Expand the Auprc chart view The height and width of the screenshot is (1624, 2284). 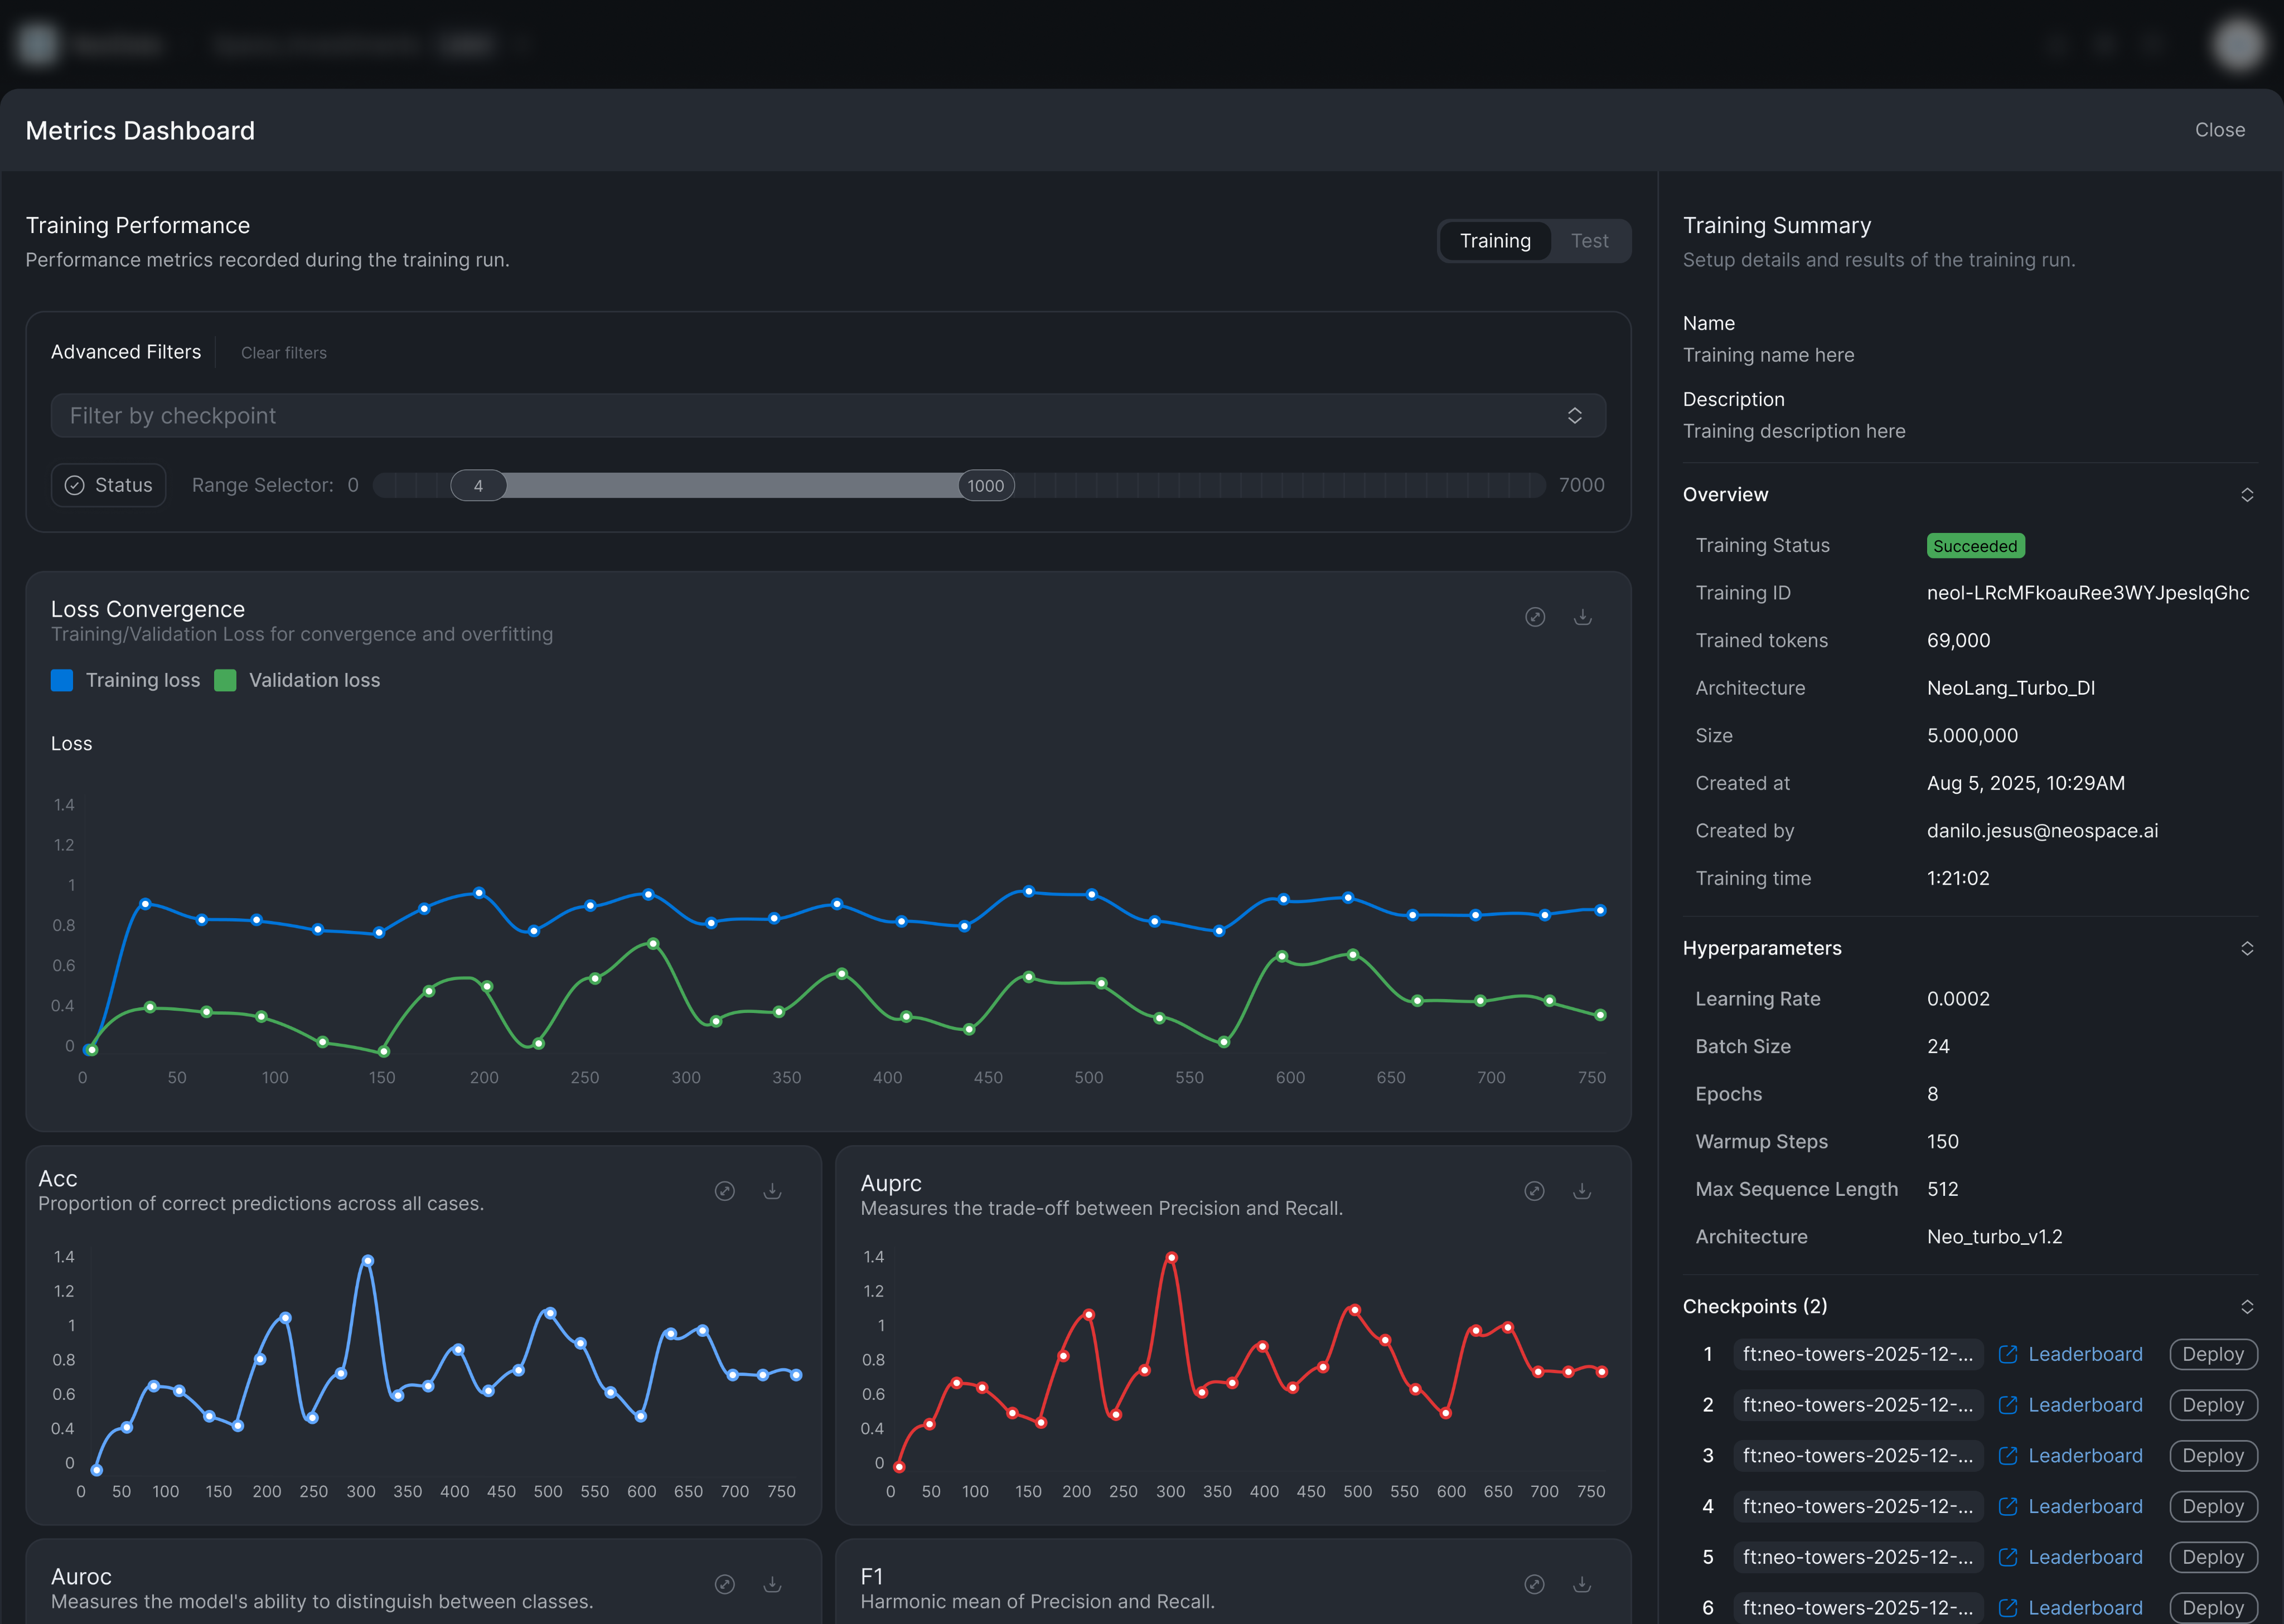coord(1534,1191)
